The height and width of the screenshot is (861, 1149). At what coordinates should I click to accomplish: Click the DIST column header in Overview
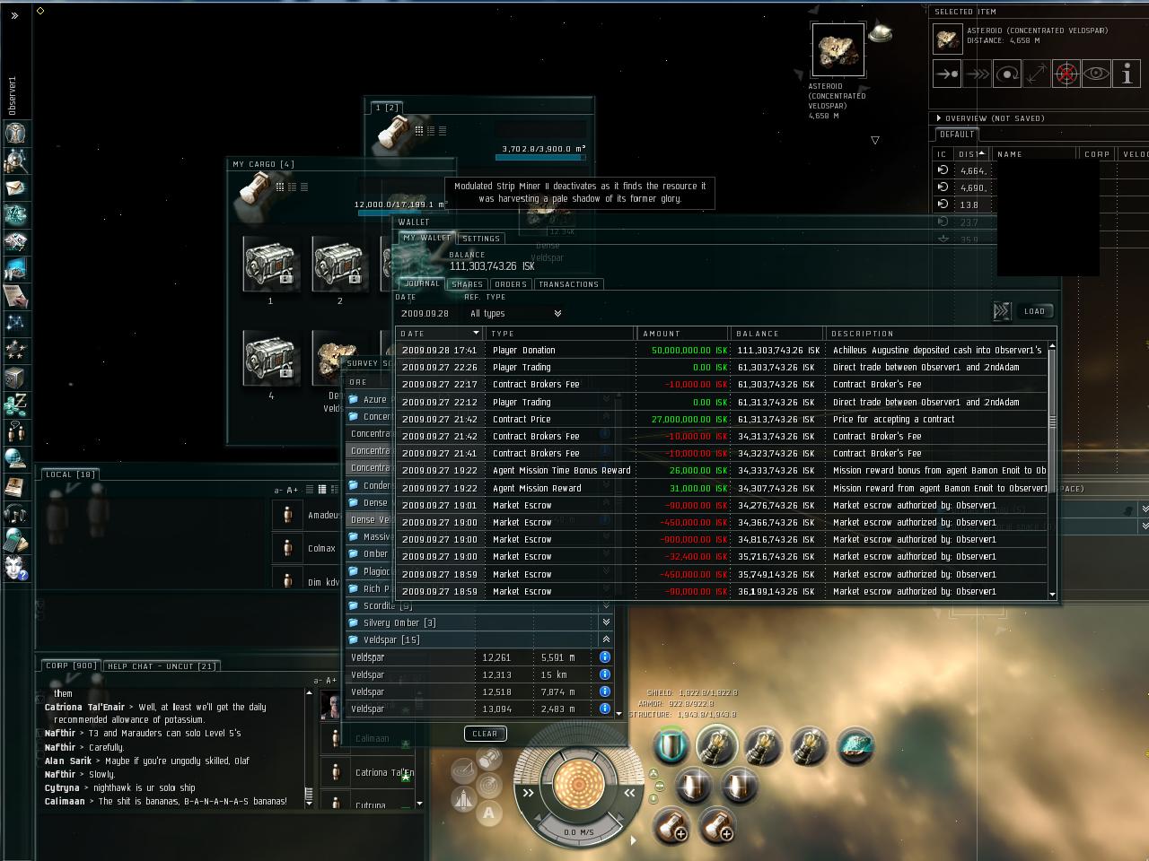(972, 154)
